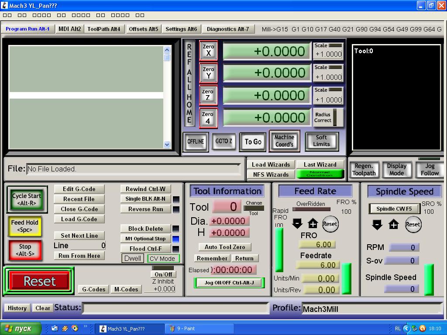Click the Recent File button
Screen dimensions: 447x335
[79, 199]
